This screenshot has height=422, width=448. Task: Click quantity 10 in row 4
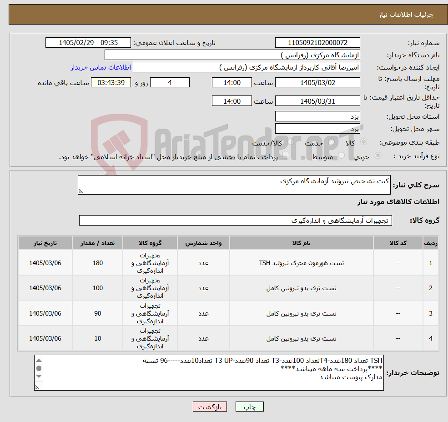click(x=97, y=339)
